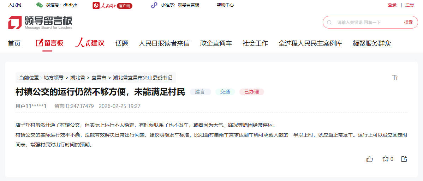Open the 凝聚服务群众 tab
The width and height of the screenshot is (423, 181).
372,43
